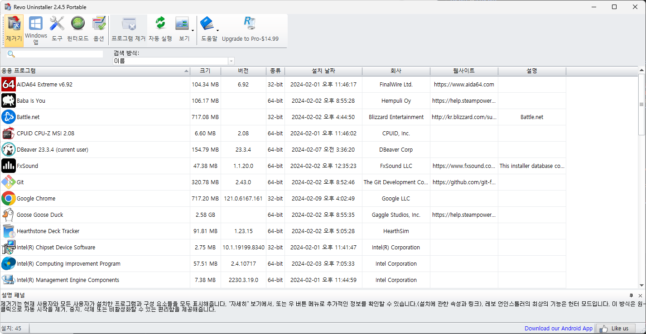Click the Blizzard Entertainment company cell

[x=396, y=117]
